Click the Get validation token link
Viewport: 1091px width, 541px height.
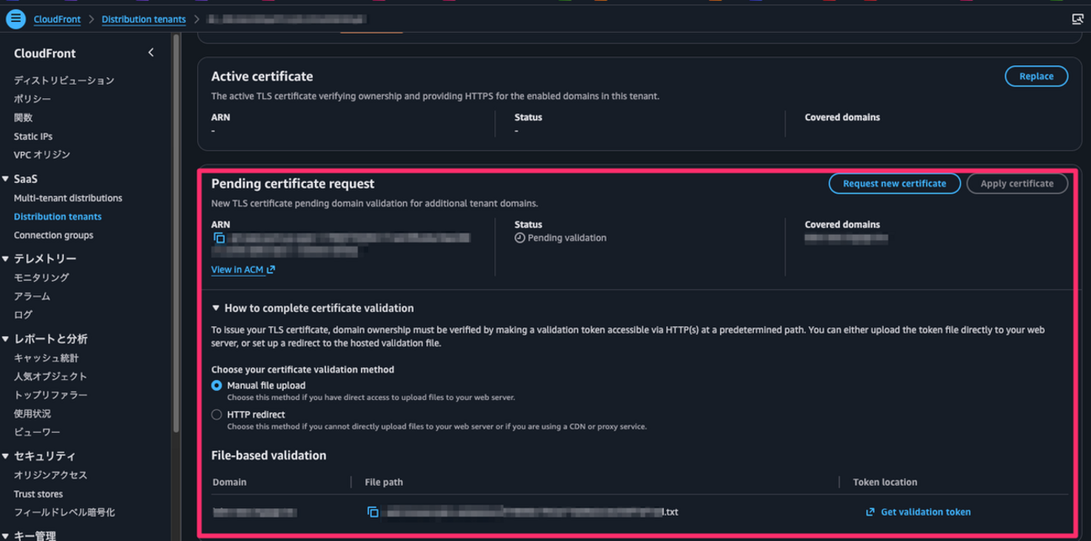coord(926,512)
